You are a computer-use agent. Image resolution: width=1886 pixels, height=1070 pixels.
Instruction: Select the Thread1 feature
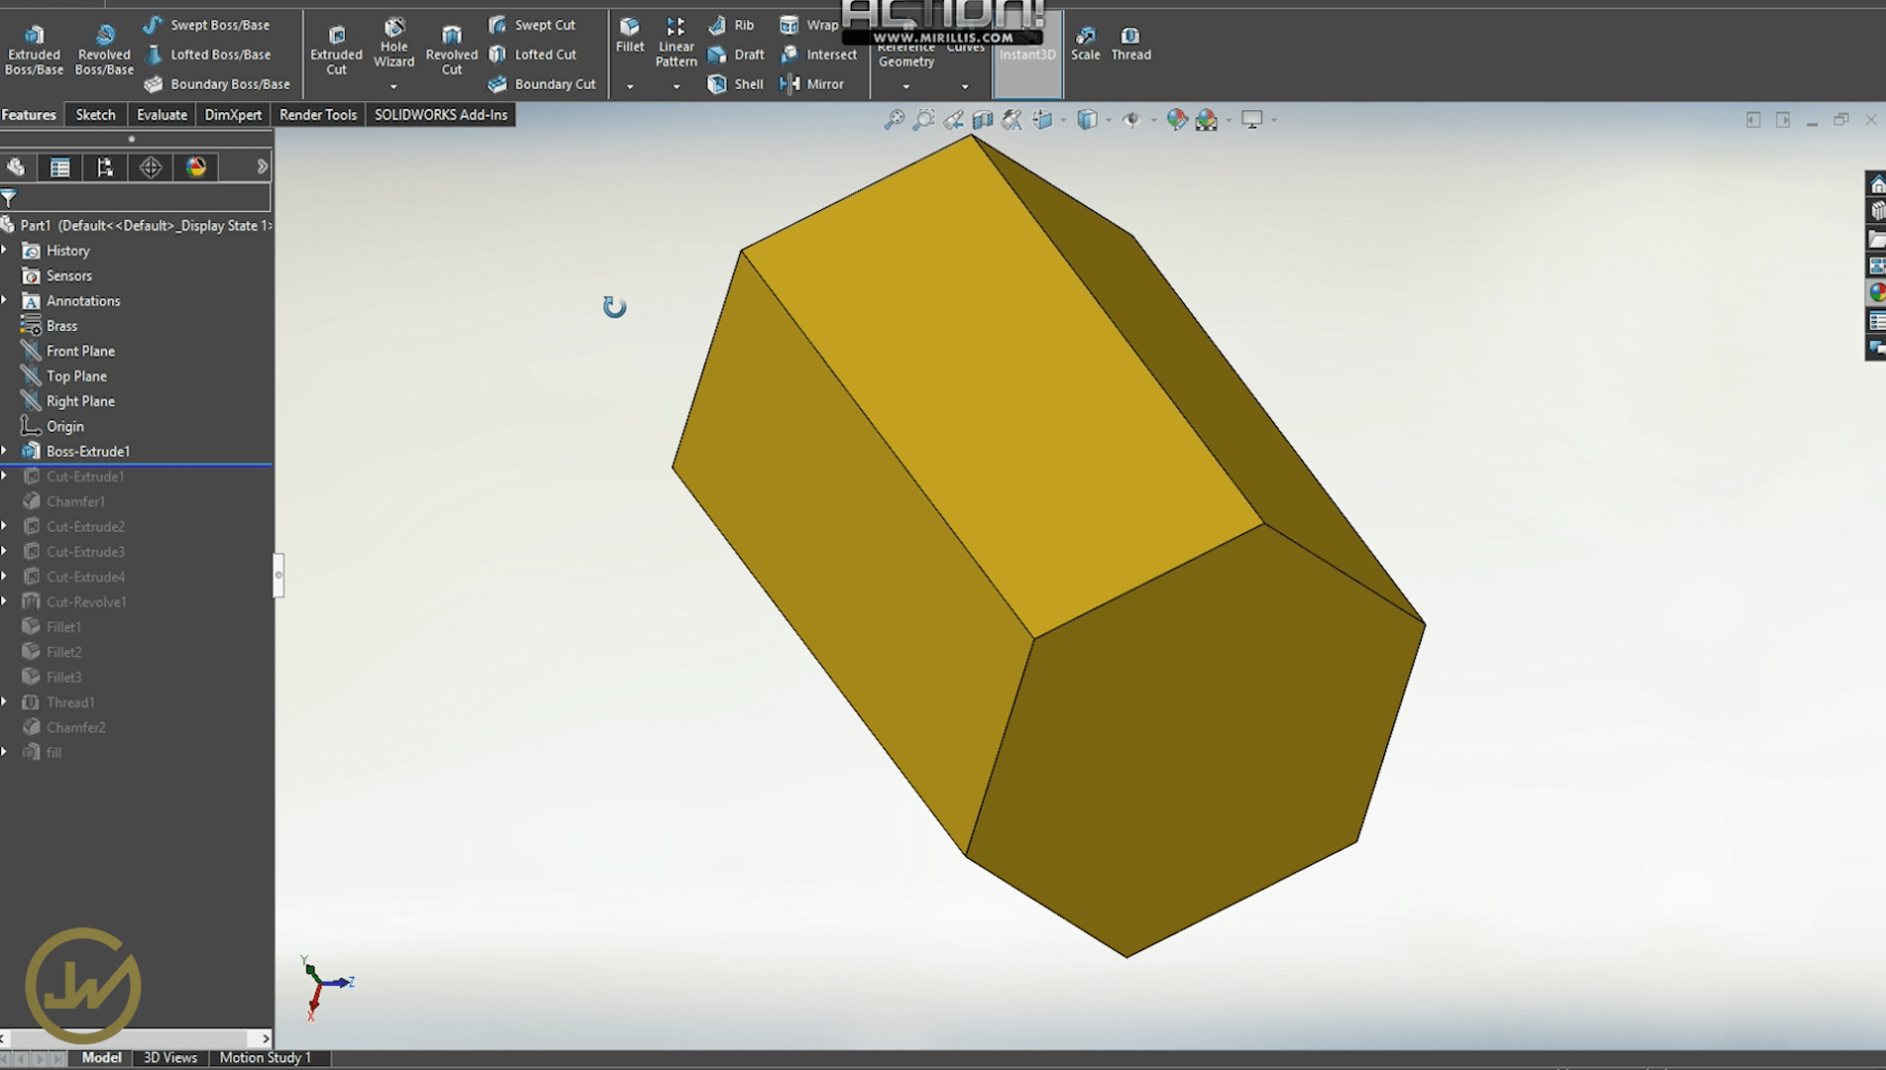coord(69,701)
